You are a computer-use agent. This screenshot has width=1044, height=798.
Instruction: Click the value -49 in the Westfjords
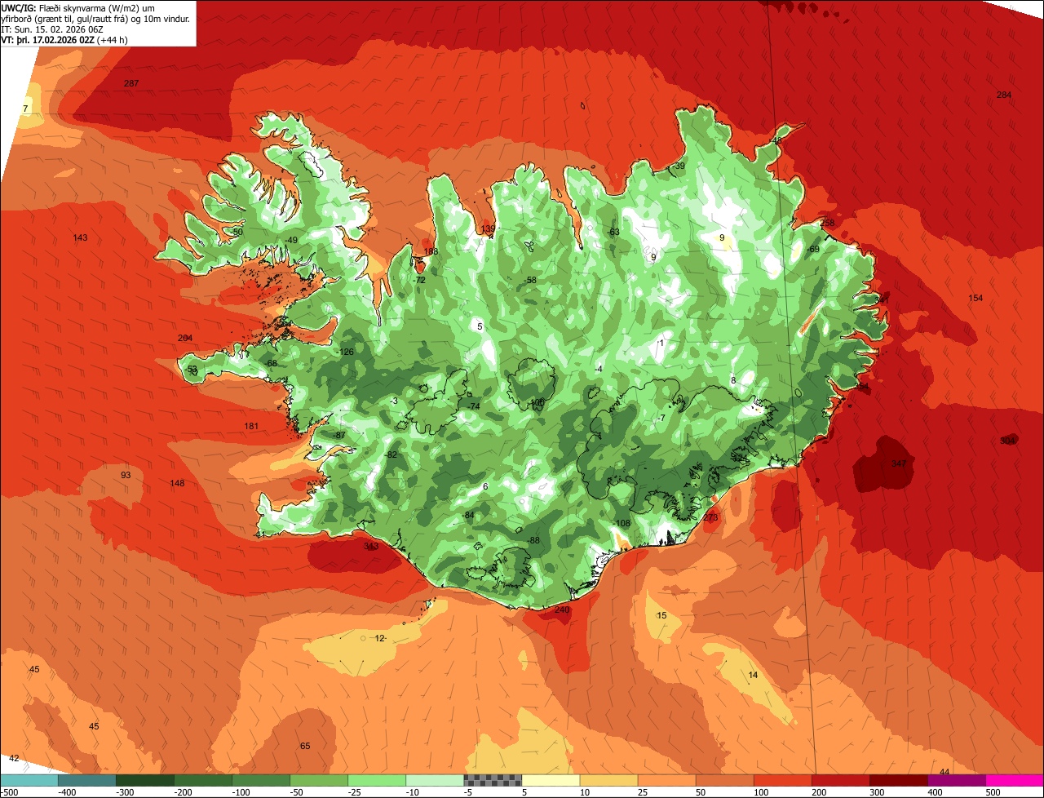[291, 240]
